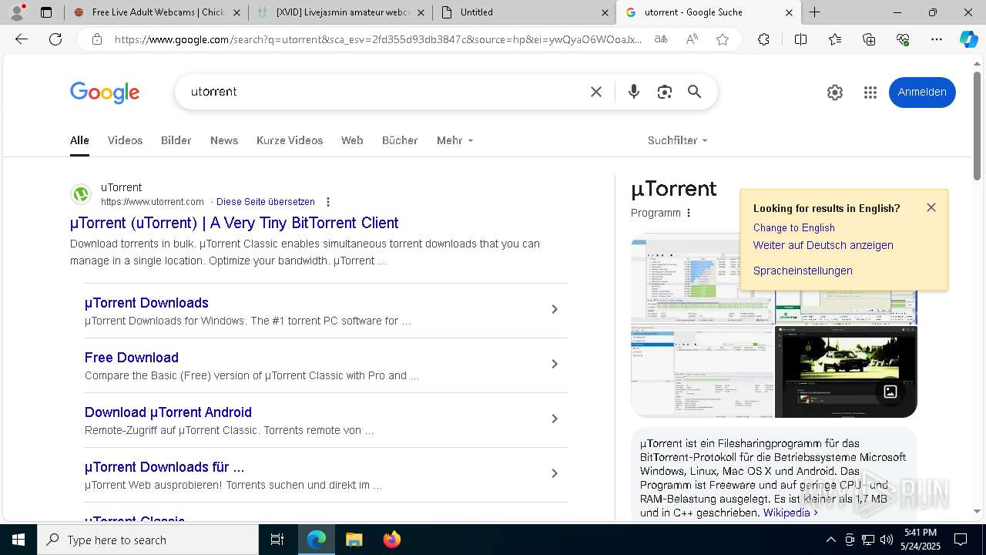Open the Collections icon

click(869, 39)
